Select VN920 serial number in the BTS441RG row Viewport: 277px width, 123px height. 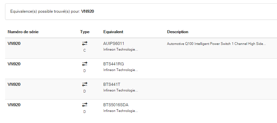pos(14,64)
